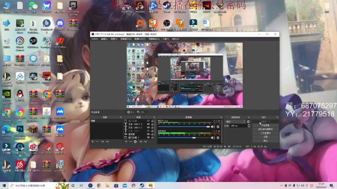Viewport: 337px width, 189px height.
Task: Move the selected scene up
Action: (103, 142)
